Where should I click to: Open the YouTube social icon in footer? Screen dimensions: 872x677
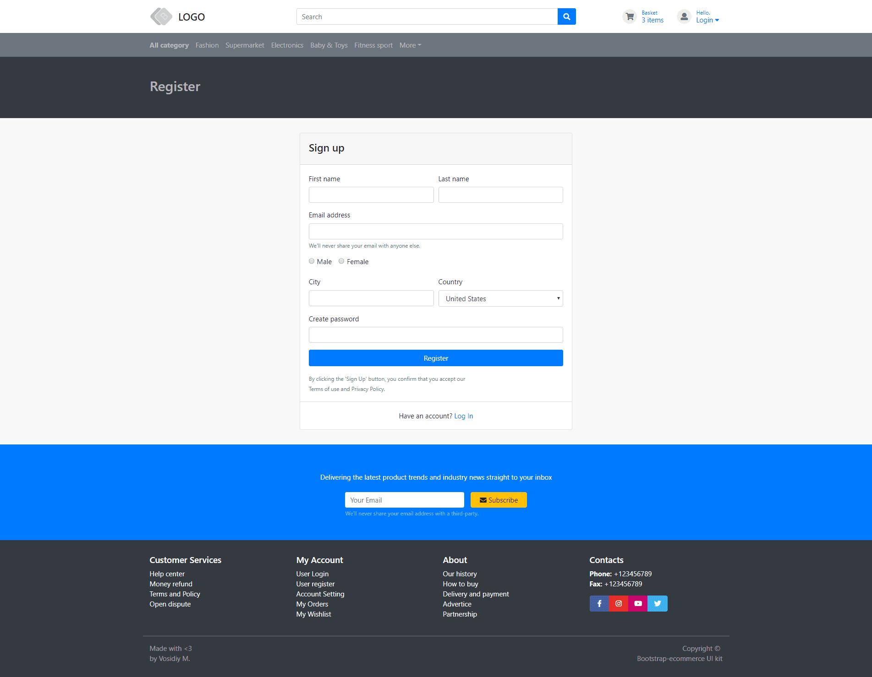pos(638,603)
